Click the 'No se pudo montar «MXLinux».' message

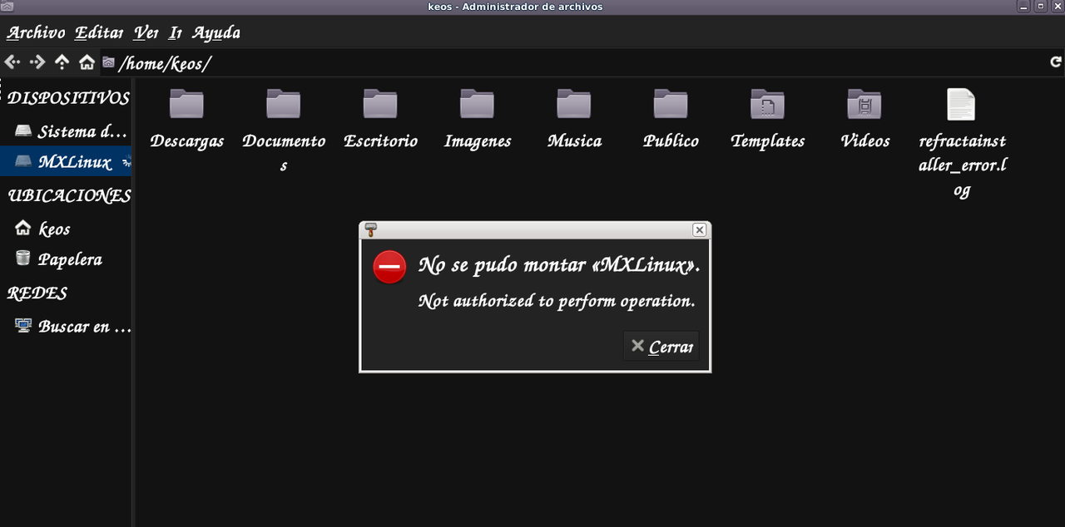[559, 265]
